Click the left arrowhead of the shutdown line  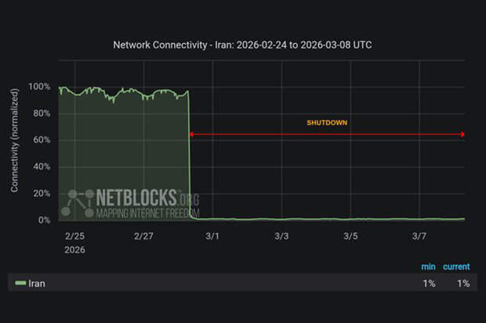point(191,135)
